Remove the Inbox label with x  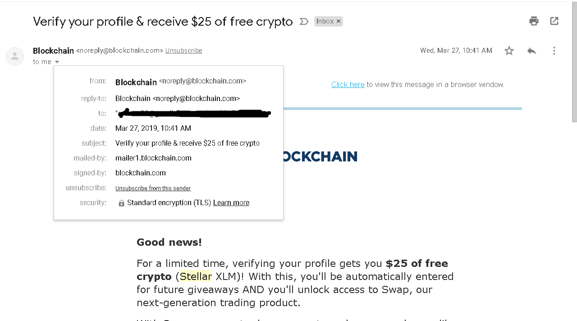pyautogui.click(x=339, y=21)
